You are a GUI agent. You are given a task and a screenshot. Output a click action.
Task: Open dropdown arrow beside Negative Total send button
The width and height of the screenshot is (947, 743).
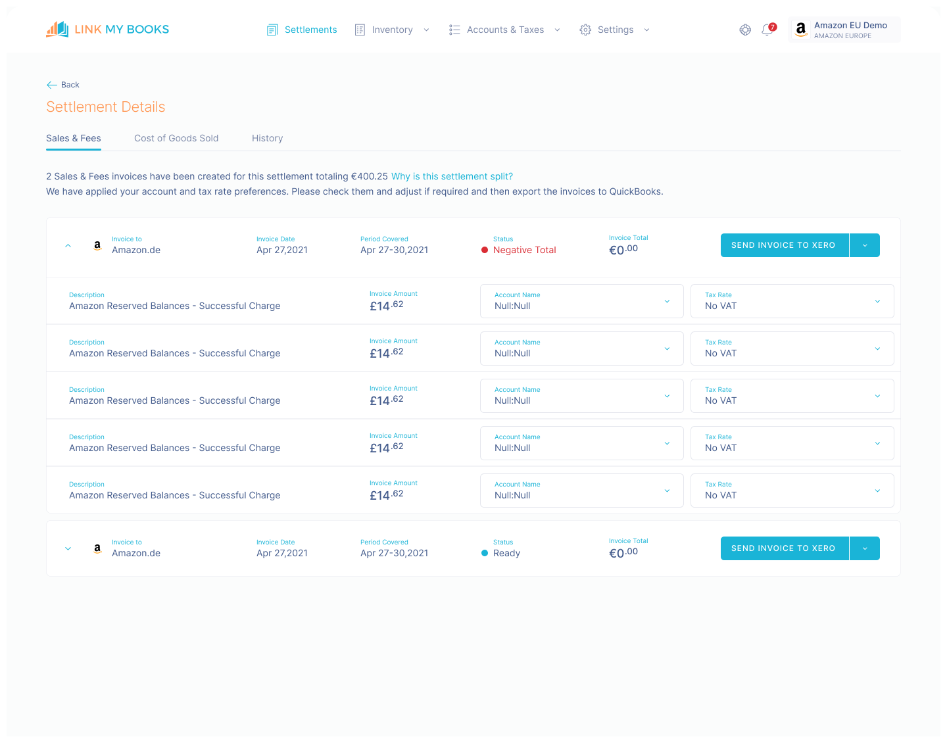tap(865, 245)
